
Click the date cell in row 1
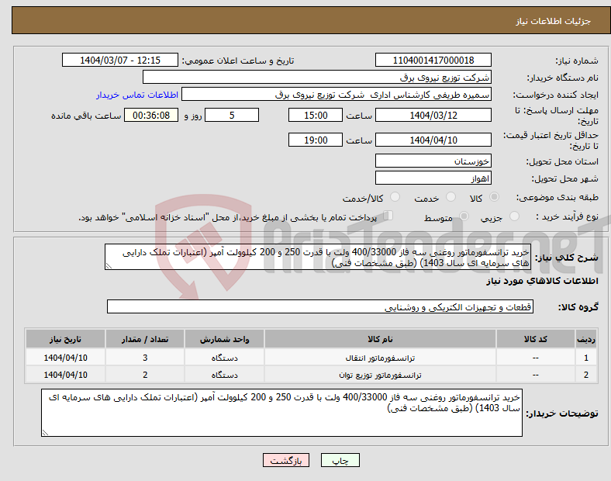(65, 358)
